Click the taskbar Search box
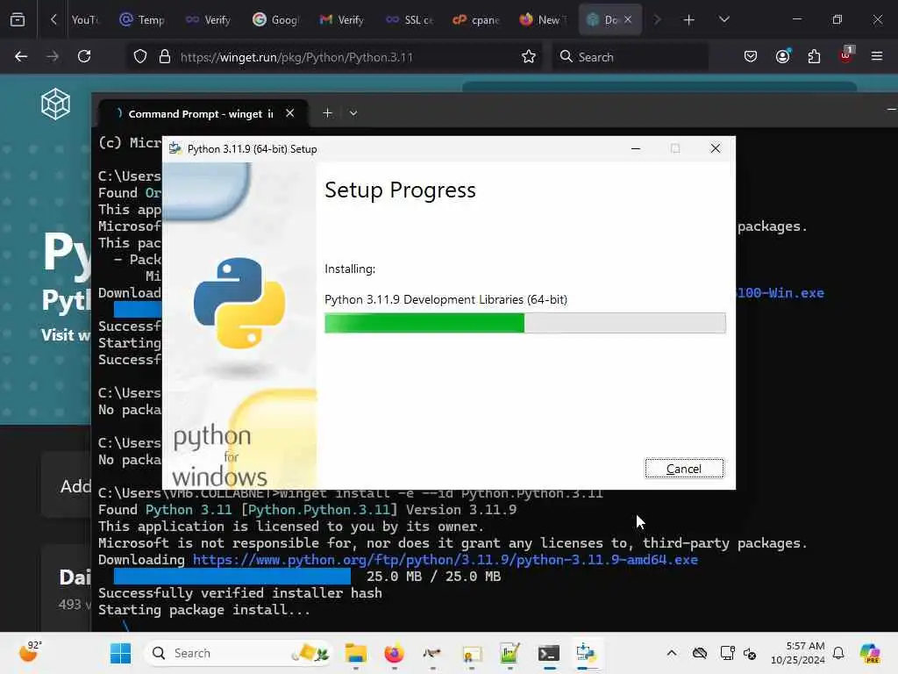The height and width of the screenshot is (674, 898). (238, 653)
